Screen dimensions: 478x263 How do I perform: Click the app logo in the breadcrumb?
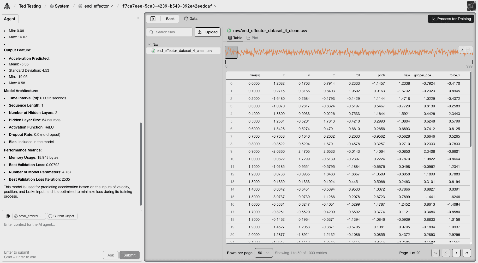[7, 6]
